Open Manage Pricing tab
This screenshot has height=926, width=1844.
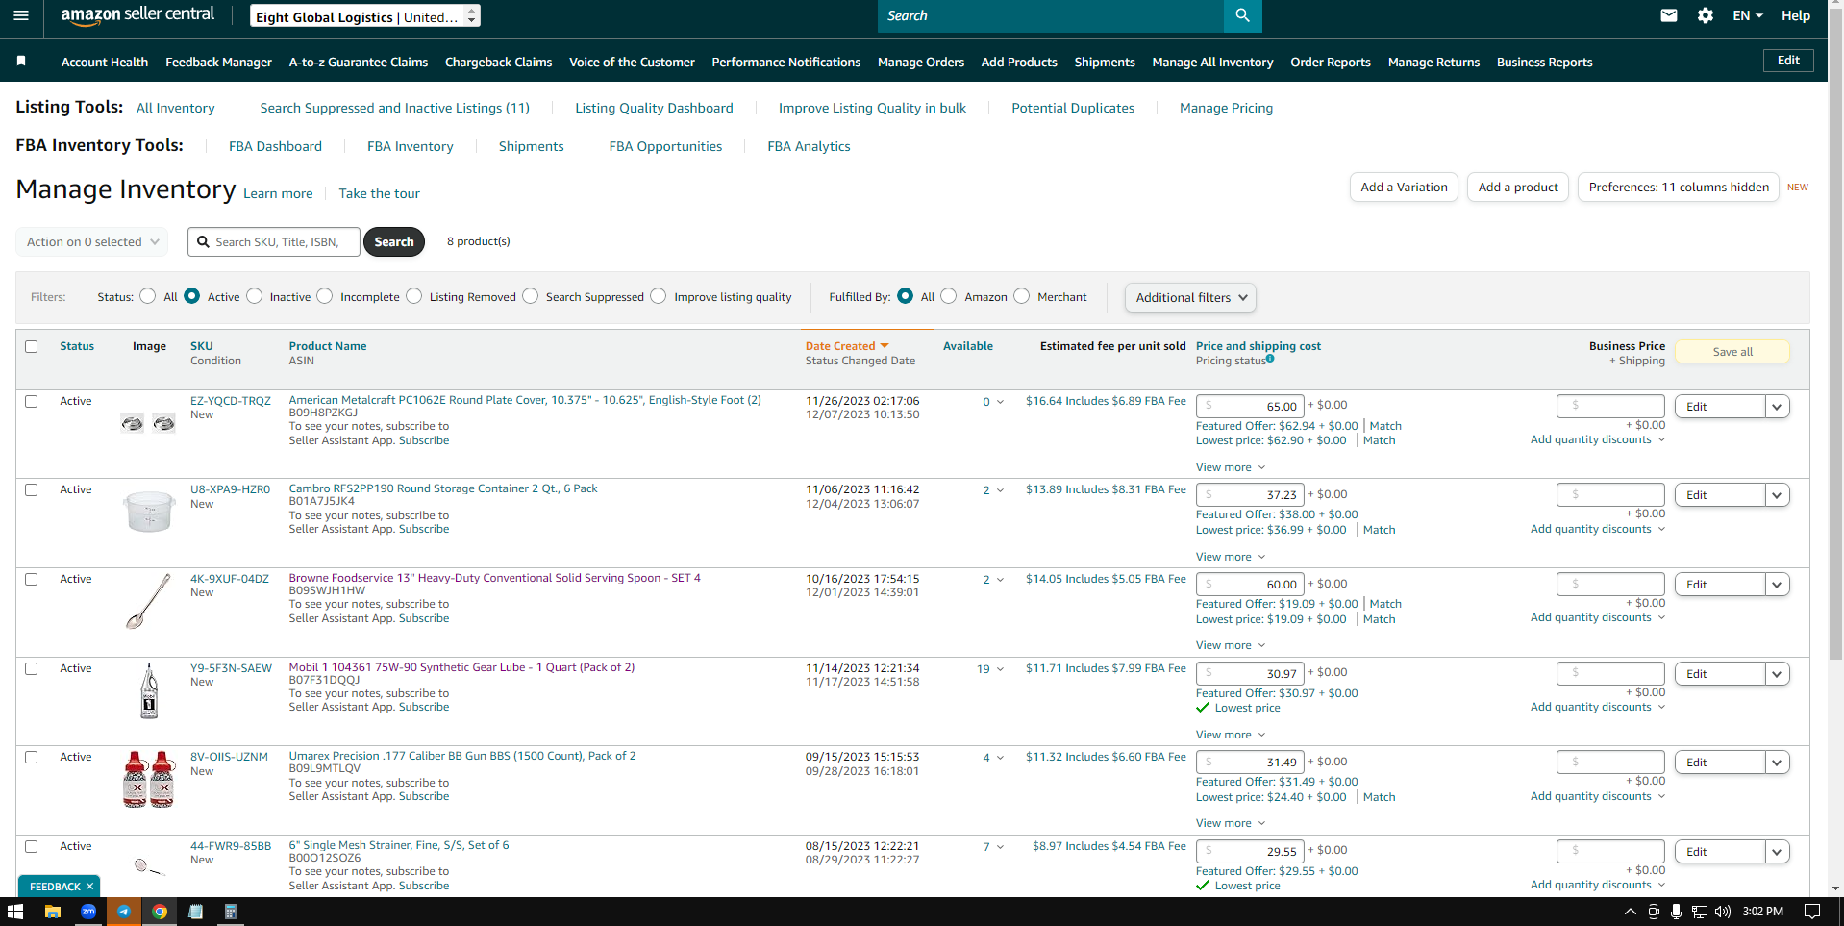1226,108
